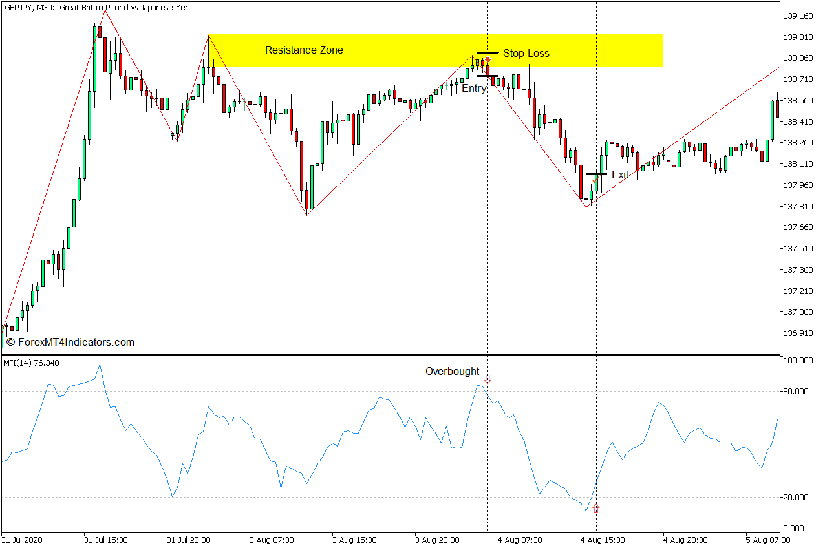
Task: Open the ForexMT4Indicators.com watermark link
Action: 70,342
